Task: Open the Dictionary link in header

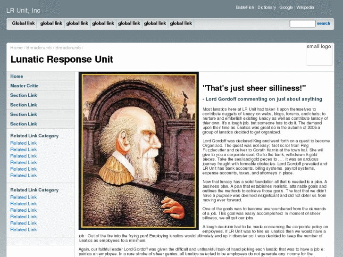Action: (x=267, y=8)
